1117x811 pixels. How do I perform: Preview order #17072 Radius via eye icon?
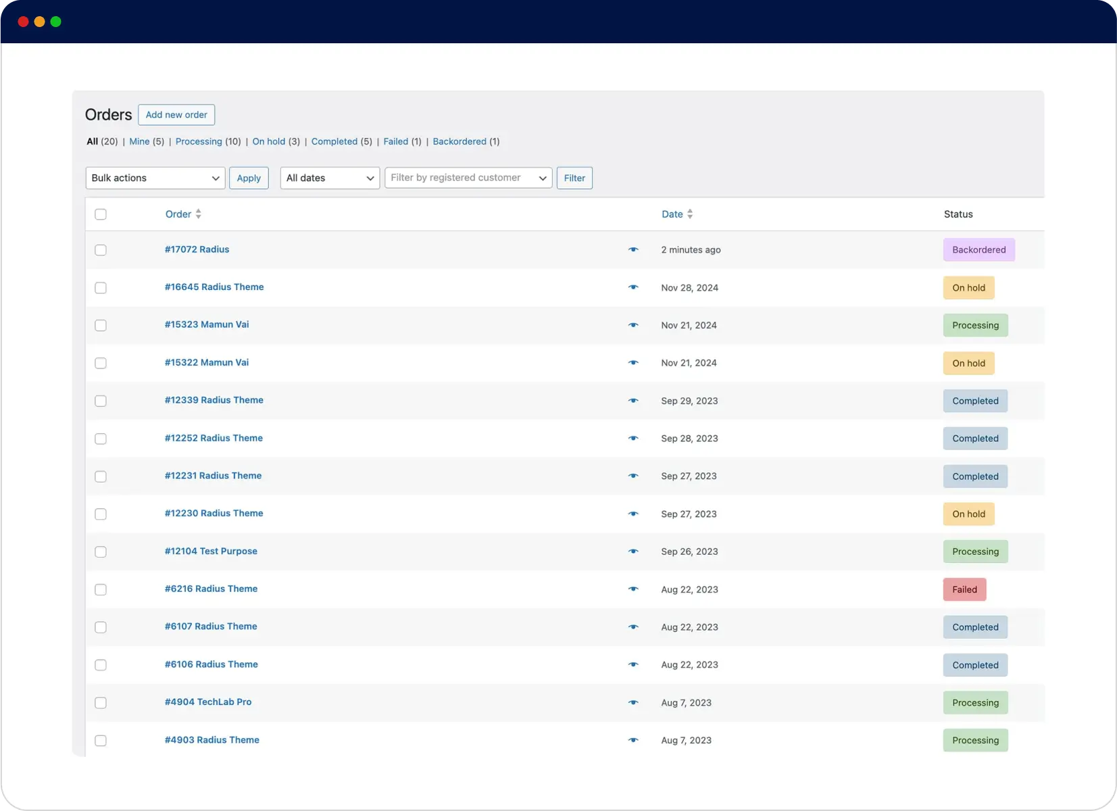click(x=633, y=250)
